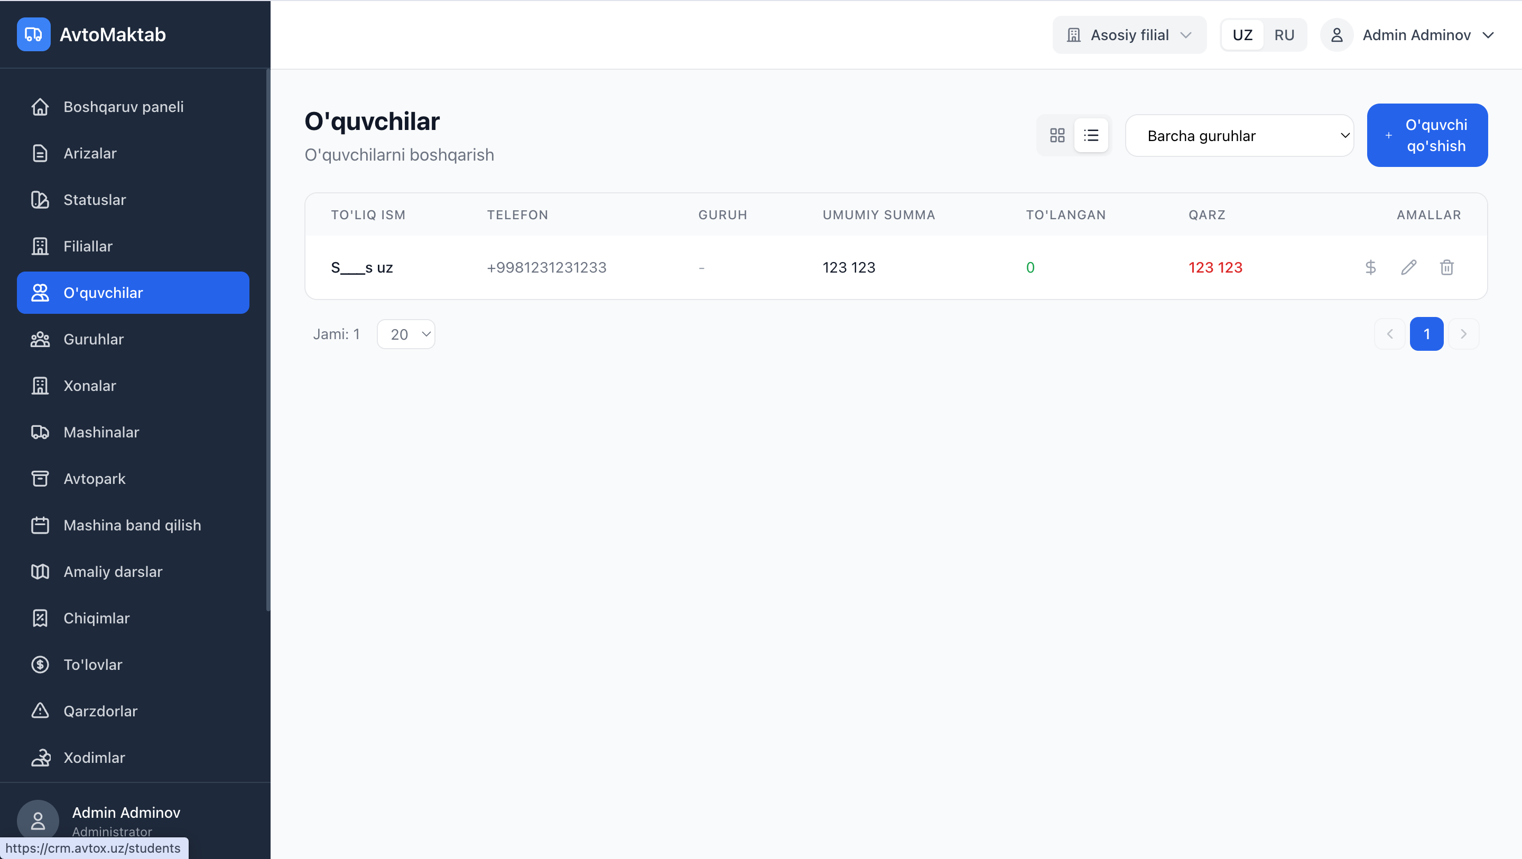Select UZ language option
1522x859 pixels.
point(1242,35)
